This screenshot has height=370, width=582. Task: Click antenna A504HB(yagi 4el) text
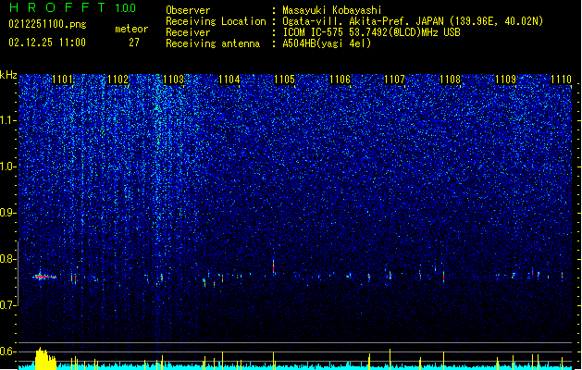327,43
